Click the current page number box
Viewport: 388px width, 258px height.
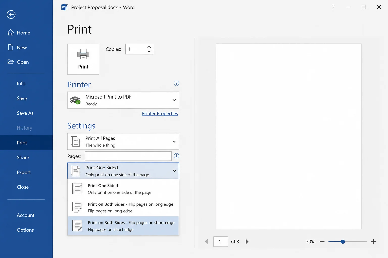[x=221, y=242]
